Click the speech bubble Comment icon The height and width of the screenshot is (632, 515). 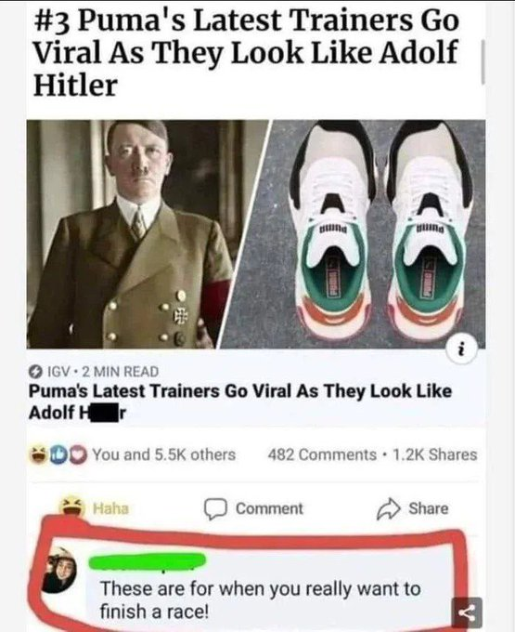click(217, 509)
